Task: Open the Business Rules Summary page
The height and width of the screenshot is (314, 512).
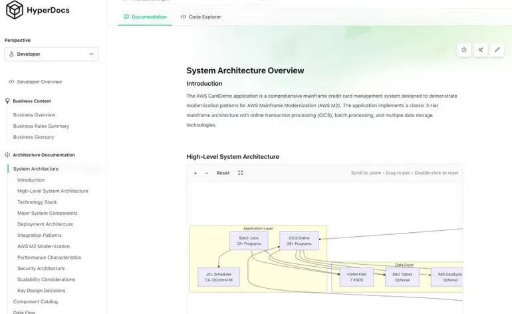Action: pyautogui.click(x=41, y=126)
